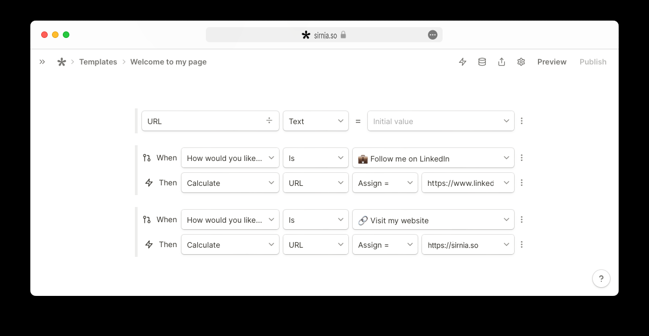
Task: Open Assign = dropdown in LinkedIn action
Action: 385,183
